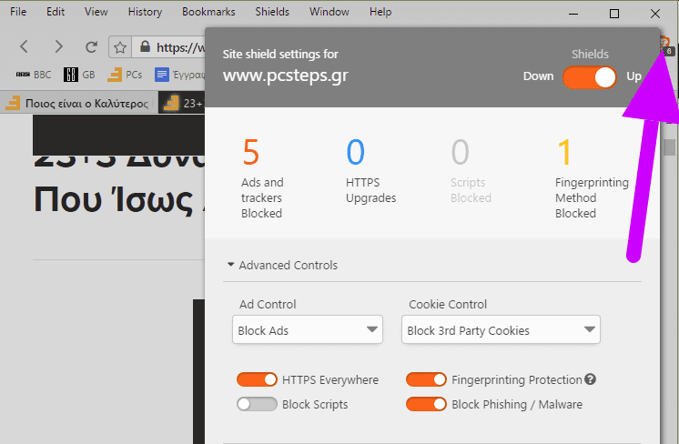Viewport: 679px width, 444px height.
Task: Collapse the Advanced Controls section
Action: [x=283, y=266]
